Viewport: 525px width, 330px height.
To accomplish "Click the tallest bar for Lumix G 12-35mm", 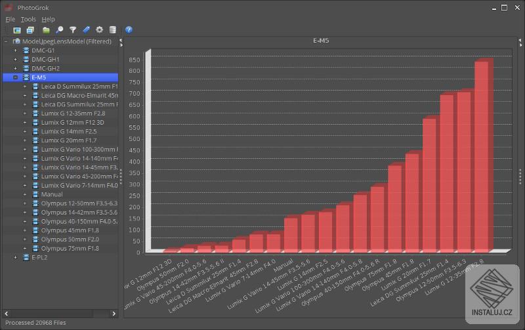I will pos(482,157).
